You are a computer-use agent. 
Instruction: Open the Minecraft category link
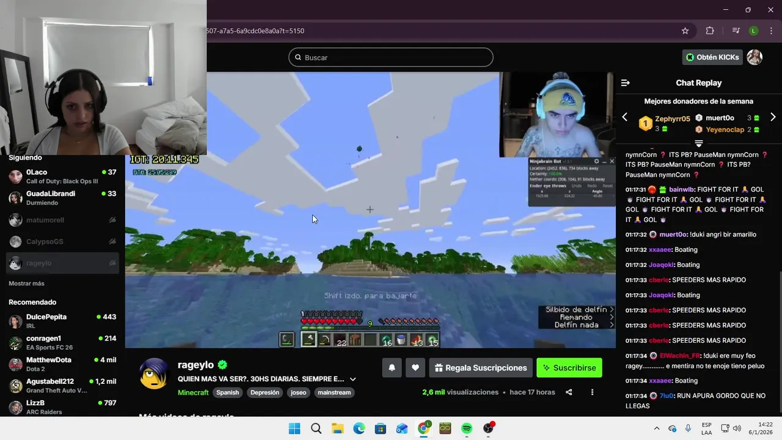[x=193, y=392]
